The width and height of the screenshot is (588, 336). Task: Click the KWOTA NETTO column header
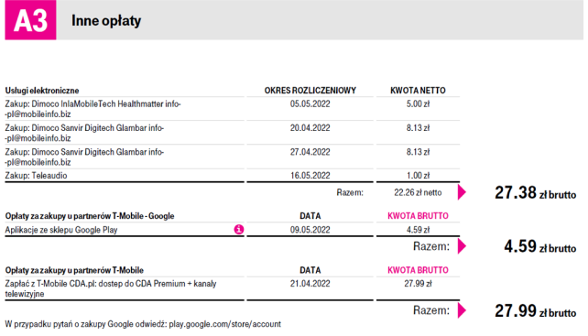[x=418, y=91]
